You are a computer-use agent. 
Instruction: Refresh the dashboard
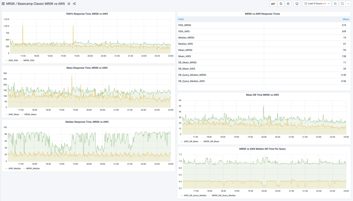pos(342,4)
